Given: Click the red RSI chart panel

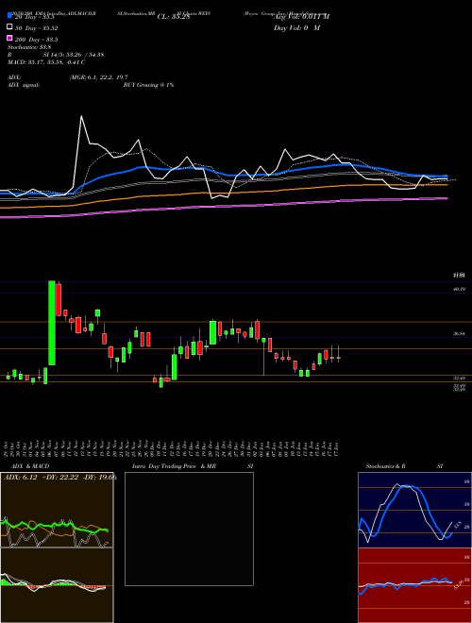Looking at the screenshot, I should click(414, 585).
